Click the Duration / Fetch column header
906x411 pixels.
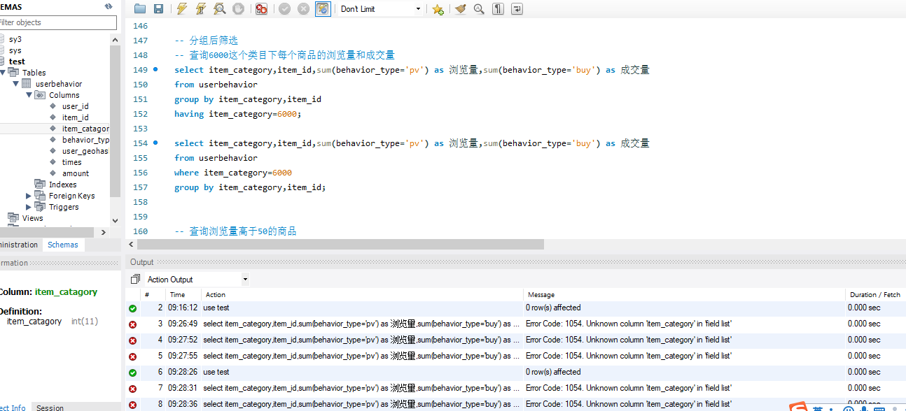[x=875, y=294]
